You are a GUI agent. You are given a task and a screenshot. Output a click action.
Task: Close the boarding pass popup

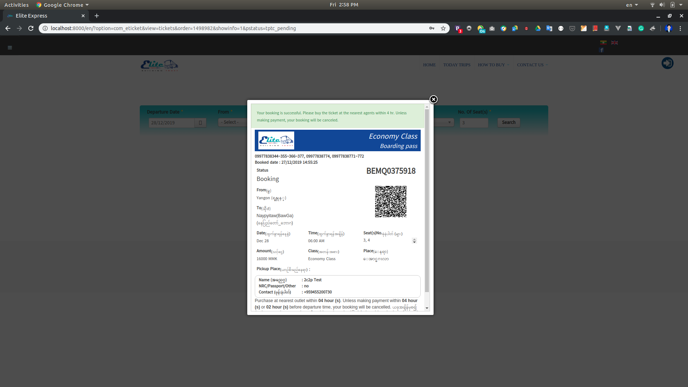(x=433, y=100)
